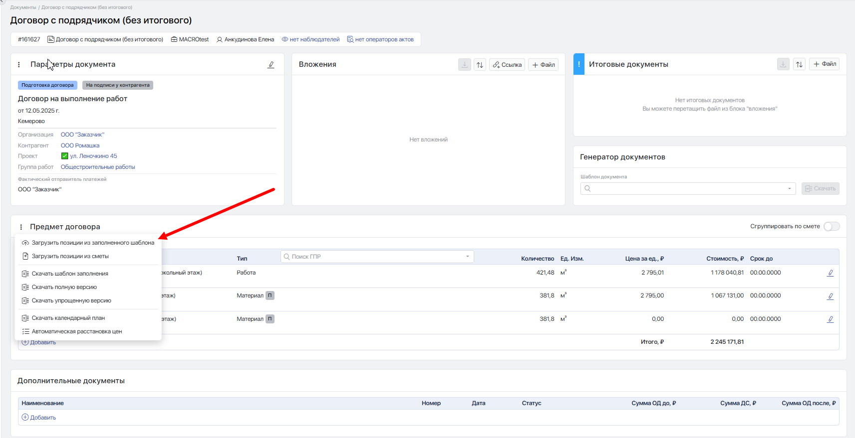The height and width of the screenshot is (438, 855).
Task: Edit first contract row priced 2 795,01
Action: pos(831,273)
